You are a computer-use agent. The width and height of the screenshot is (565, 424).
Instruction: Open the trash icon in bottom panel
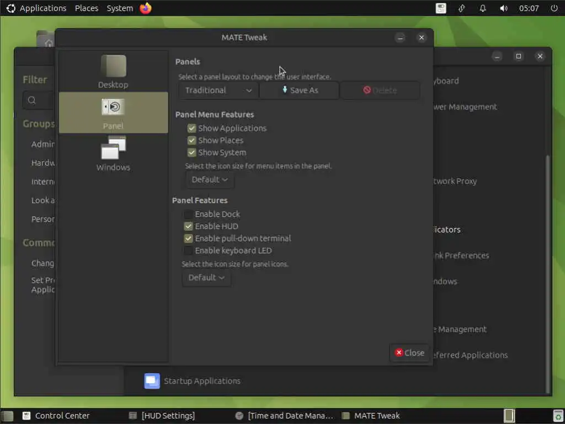(x=558, y=416)
